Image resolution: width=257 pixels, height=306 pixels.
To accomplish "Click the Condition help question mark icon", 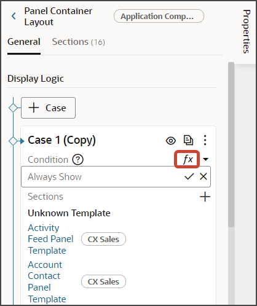I will [x=77, y=160].
